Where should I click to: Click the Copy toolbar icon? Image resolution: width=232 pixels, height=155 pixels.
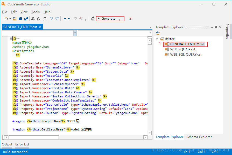[39, 19]
